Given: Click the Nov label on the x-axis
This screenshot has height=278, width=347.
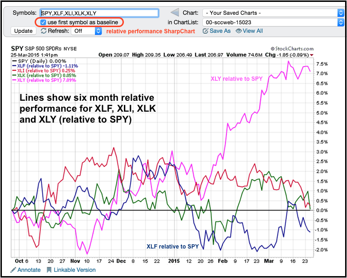Looking at the screenshot, I should (75, 261).
